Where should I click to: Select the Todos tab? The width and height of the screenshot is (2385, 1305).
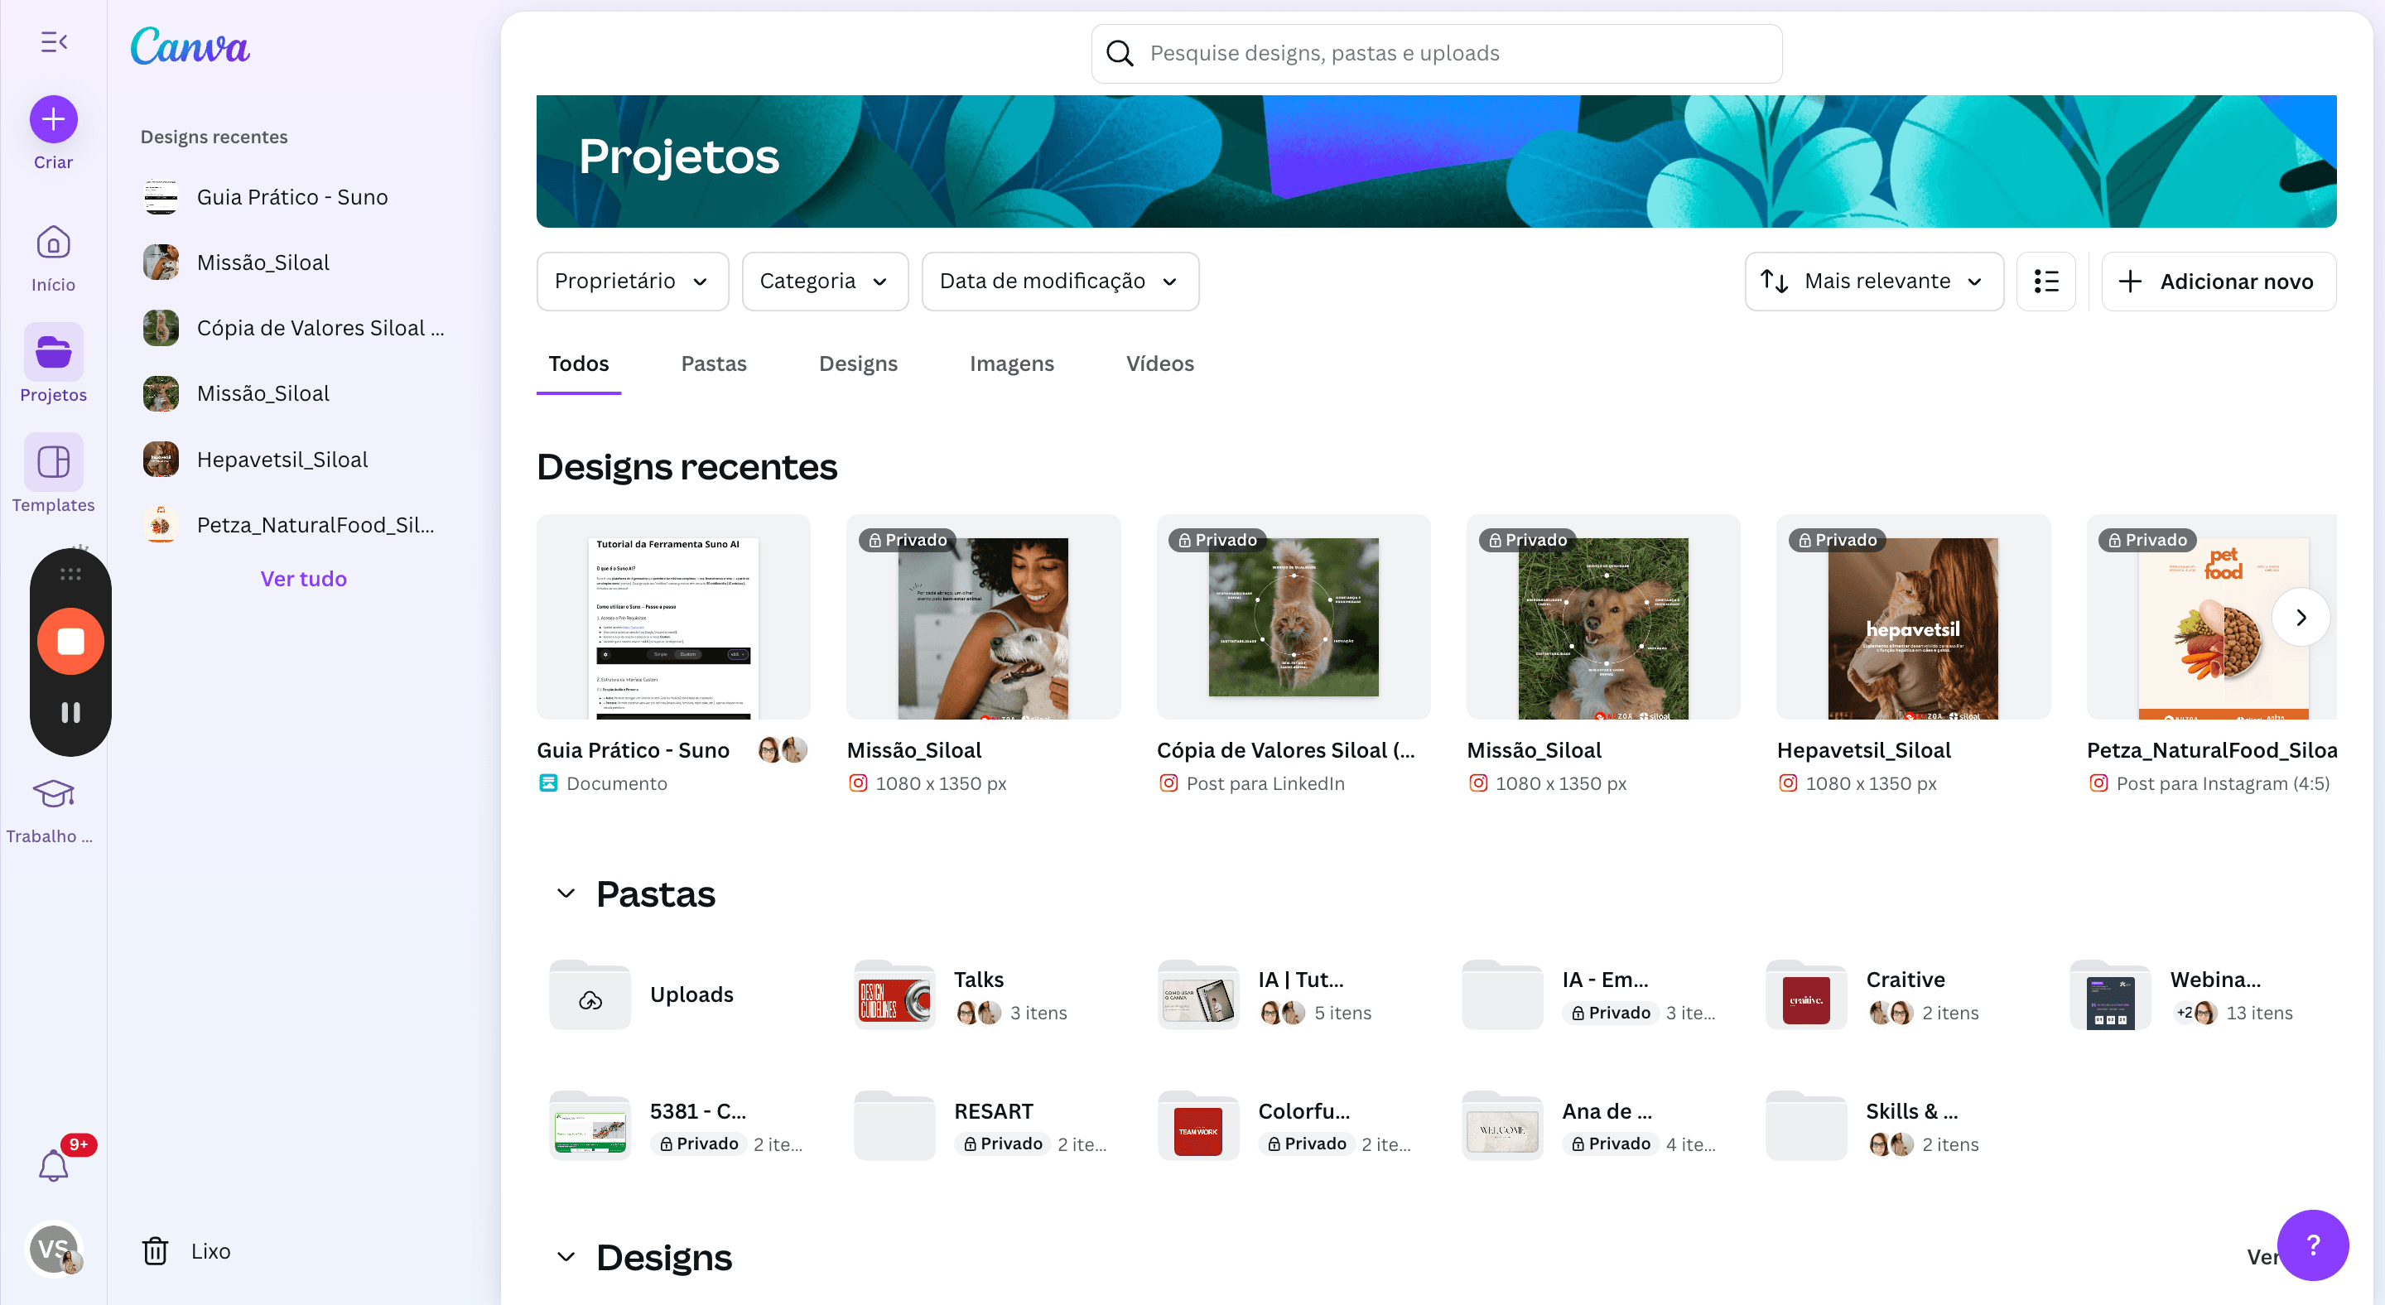579,364
